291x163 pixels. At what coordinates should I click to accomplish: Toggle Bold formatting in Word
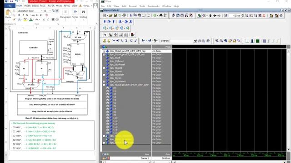19,15
